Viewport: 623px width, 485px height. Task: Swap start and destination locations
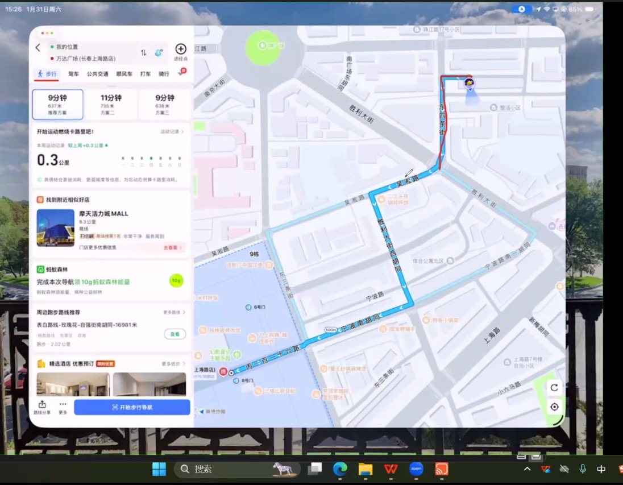click(143, 53)
